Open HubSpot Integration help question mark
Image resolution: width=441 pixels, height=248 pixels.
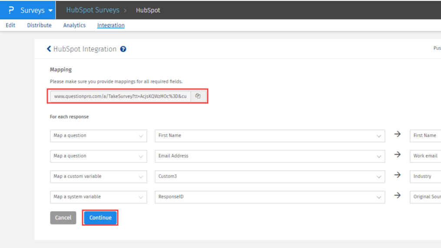coord(123,49)
